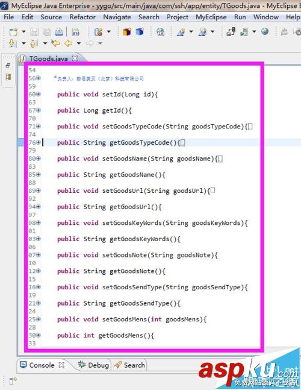Open the Refactor menu
The image size is (301, 390).
point(82,17)
